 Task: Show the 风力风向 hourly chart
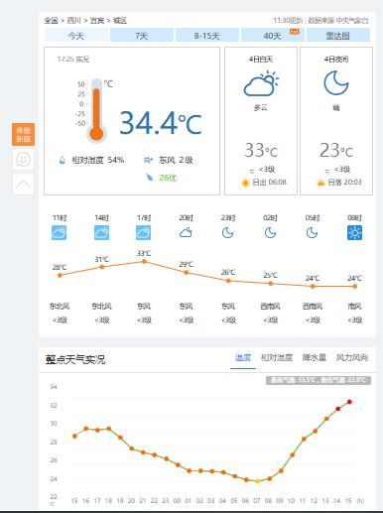click(x=352, y=357)
